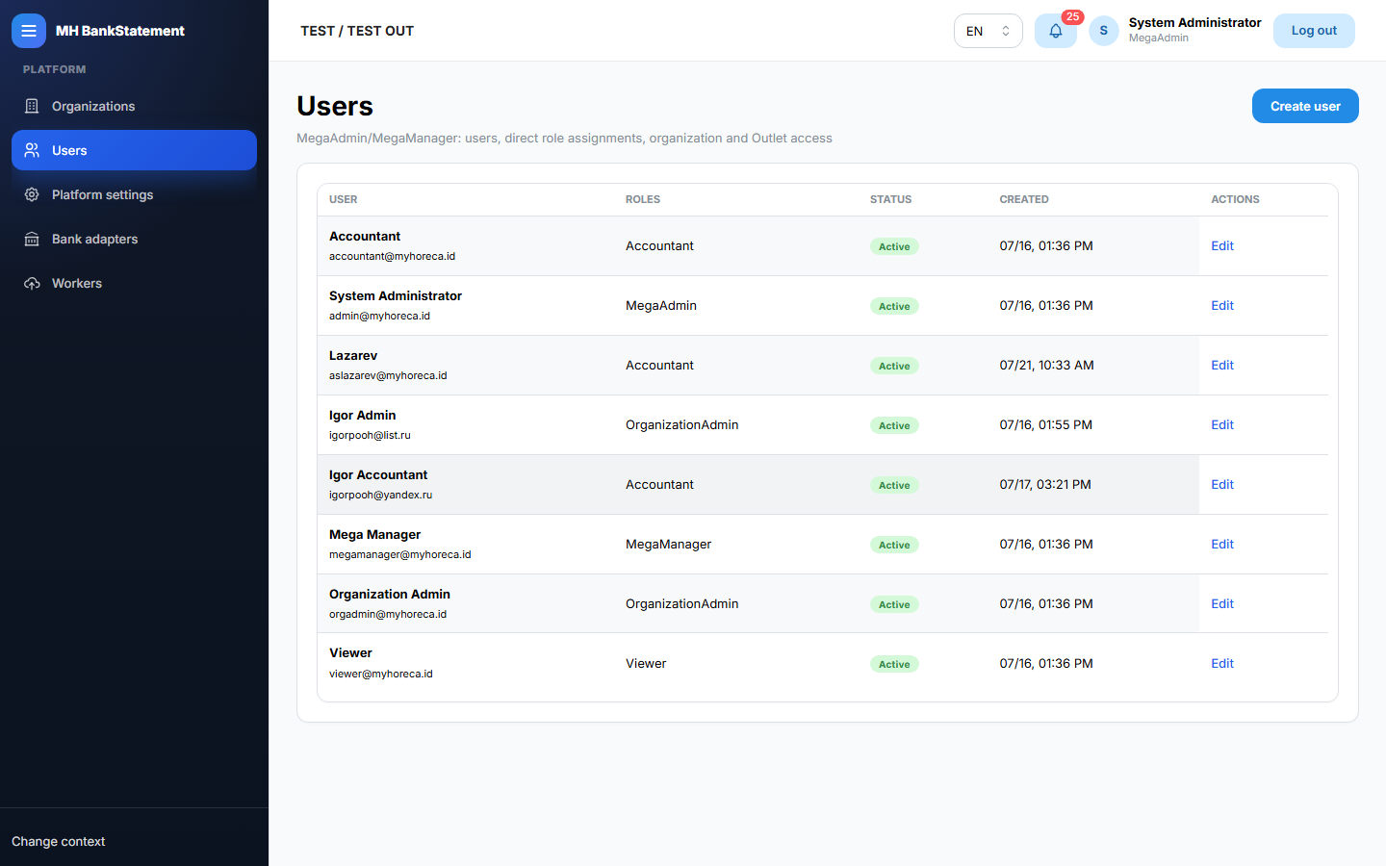Click the igorpooh@list.ru email
This screenshot has height=866, width=1386.
370,435
